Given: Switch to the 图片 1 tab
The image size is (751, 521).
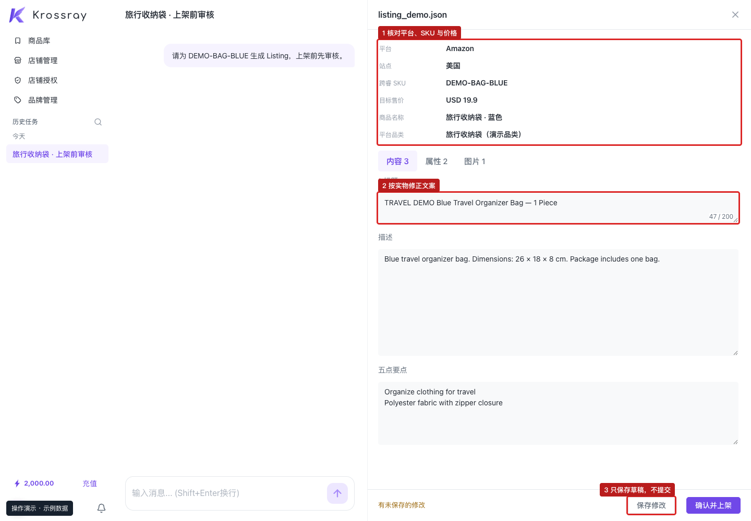Looking at the screenshot, I should click(x=475, y=162).
